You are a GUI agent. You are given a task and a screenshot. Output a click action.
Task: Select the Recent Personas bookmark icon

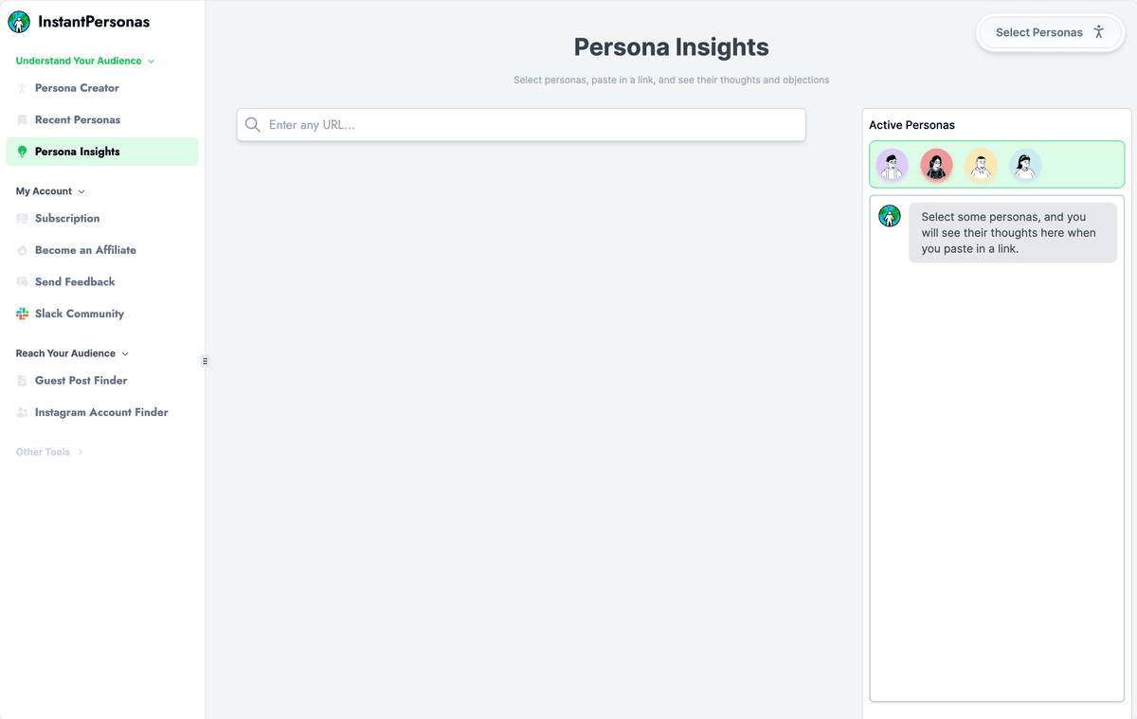21,119
